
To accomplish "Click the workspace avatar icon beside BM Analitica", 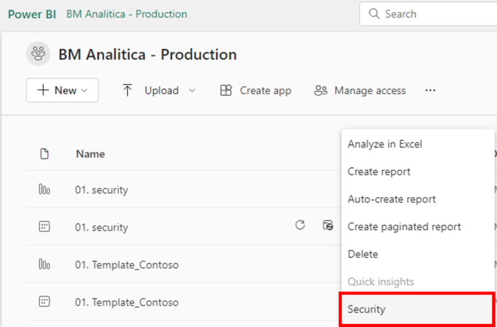I will point(38,54).
